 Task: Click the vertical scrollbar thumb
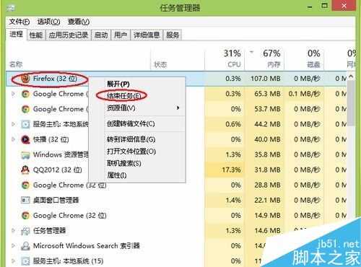[351, 103]
